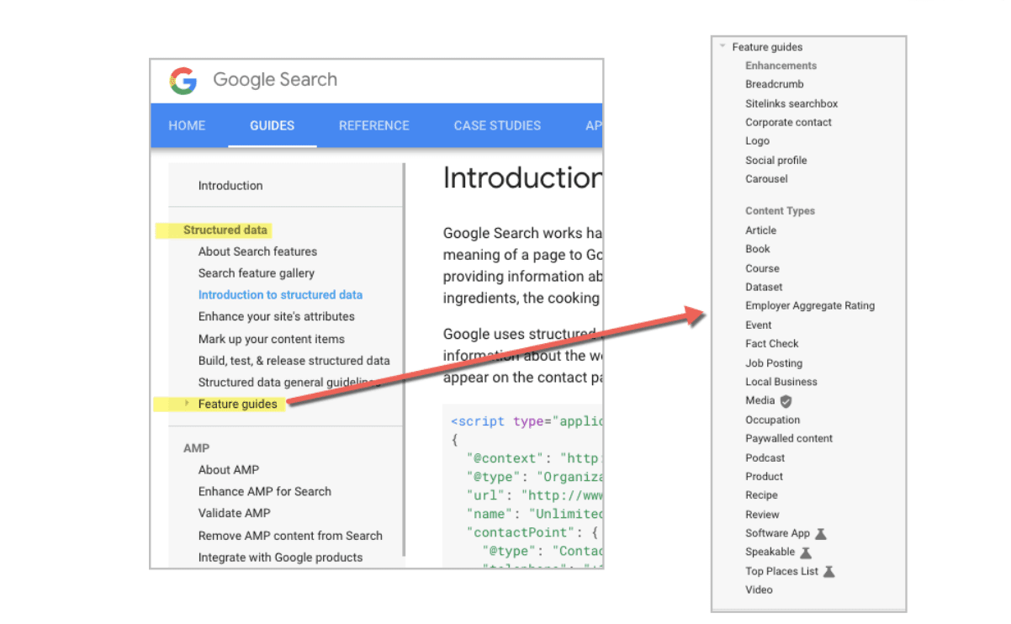Open Integrate with Google products
The height and width of the screenshot is (624, 1011).
(281, 558)
